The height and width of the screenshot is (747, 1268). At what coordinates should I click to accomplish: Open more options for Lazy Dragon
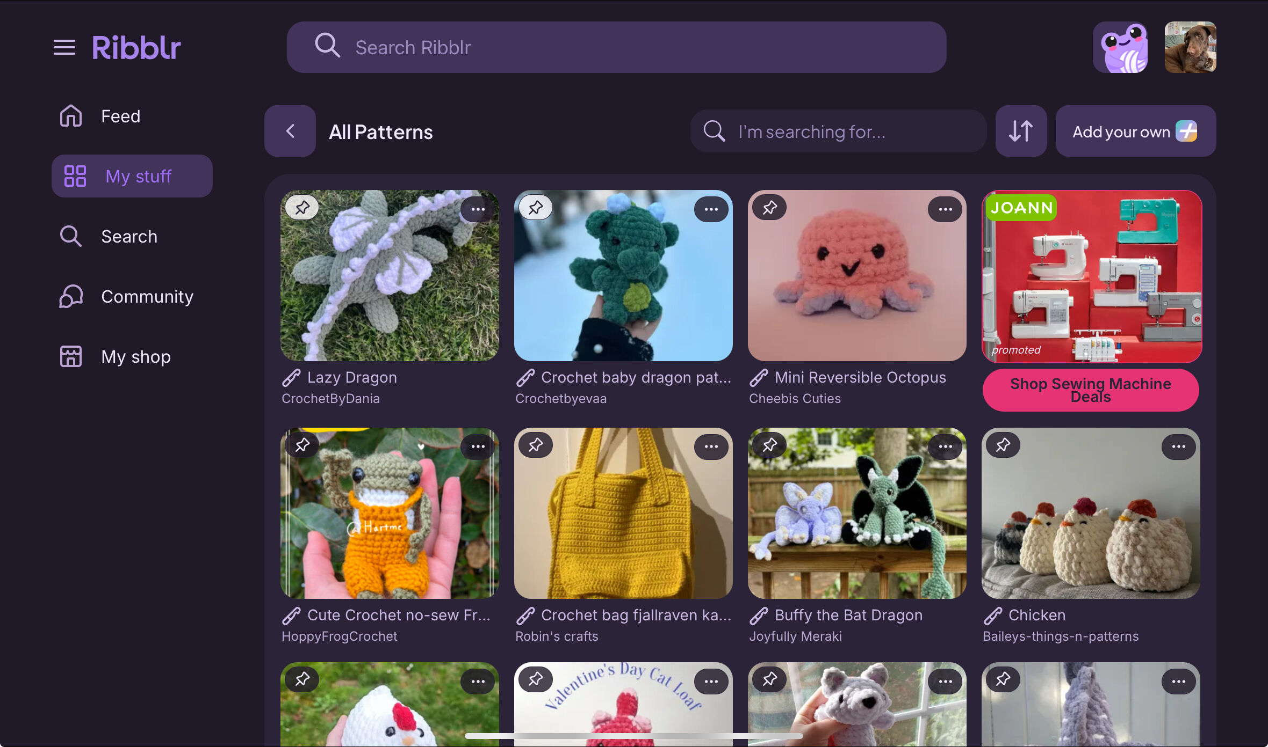[x=478, y=209]
